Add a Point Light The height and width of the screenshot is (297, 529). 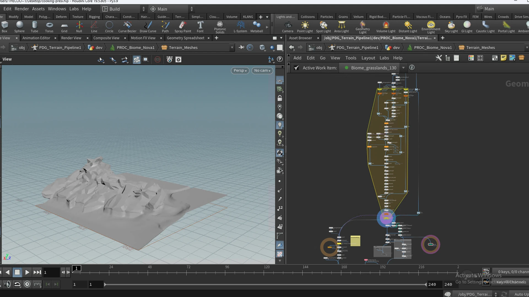pos(305,27)
